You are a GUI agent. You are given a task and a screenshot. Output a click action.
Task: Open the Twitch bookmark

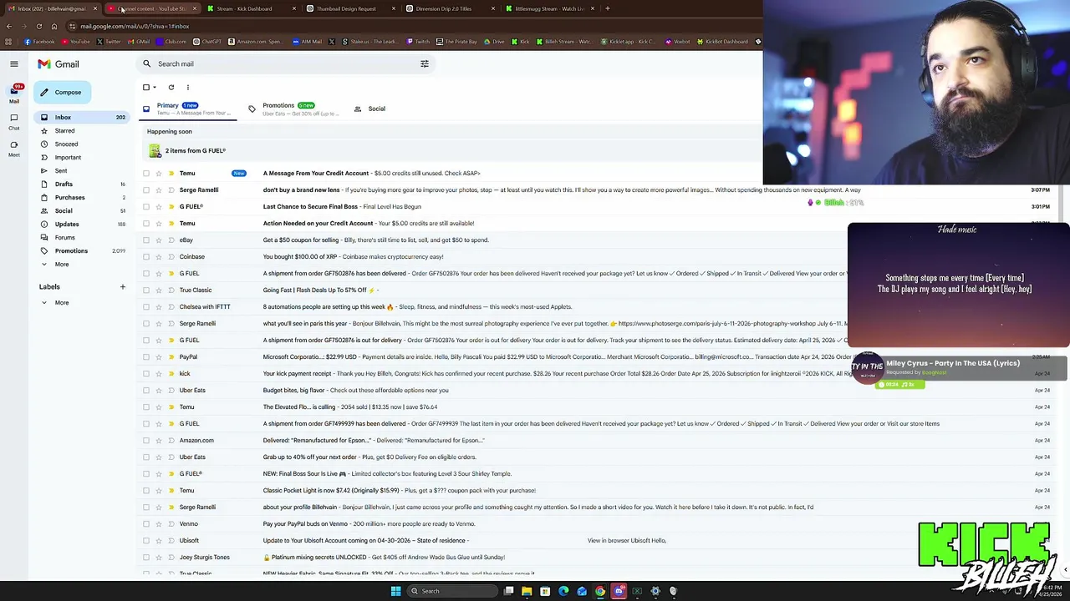point(419,42)
